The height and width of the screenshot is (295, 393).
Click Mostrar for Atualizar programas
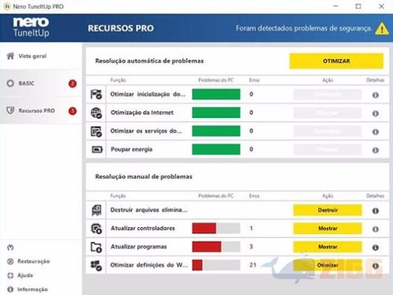click(327, 246)
